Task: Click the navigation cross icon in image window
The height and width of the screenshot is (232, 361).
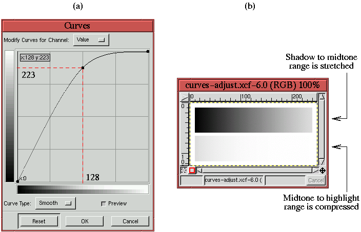Action: tap(323, 170)
